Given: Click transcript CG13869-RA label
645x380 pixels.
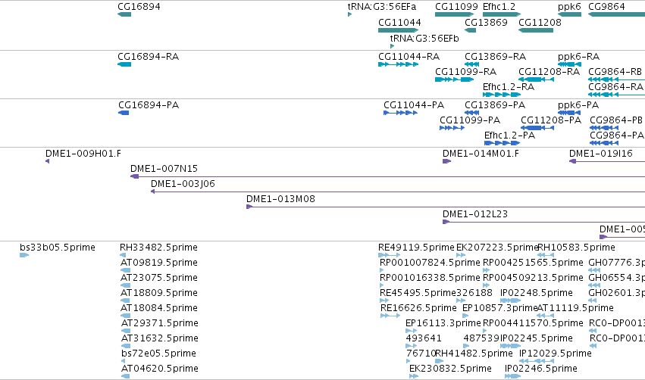Looking at the screenshot, I should [495, 56].
